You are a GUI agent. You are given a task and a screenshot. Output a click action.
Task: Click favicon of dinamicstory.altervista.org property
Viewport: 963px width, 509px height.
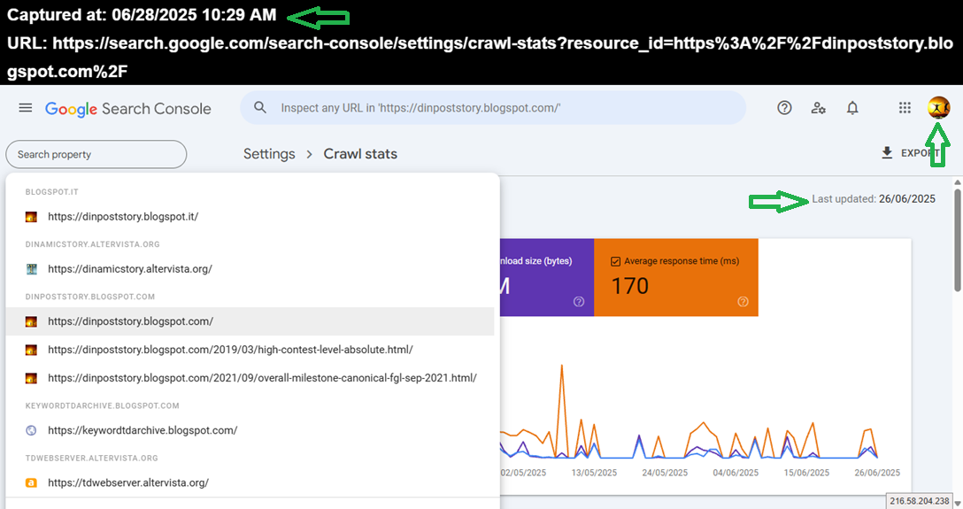(x=31, y=269)
